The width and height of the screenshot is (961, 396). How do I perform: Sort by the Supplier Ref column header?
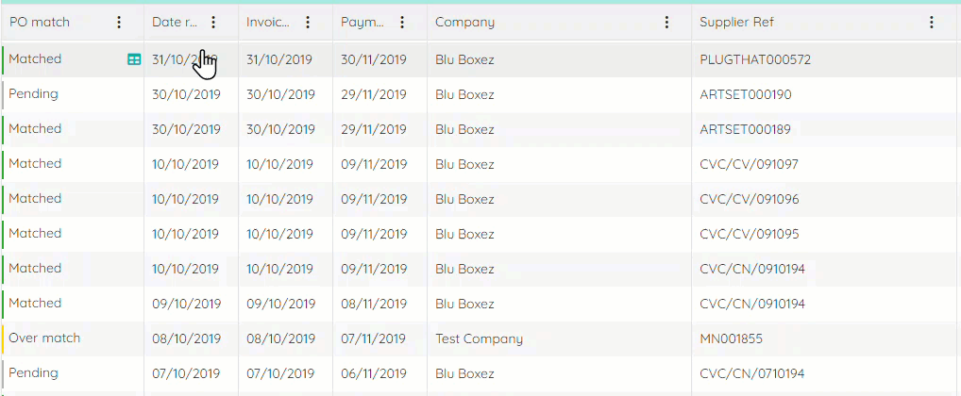[x=736, y=23]
